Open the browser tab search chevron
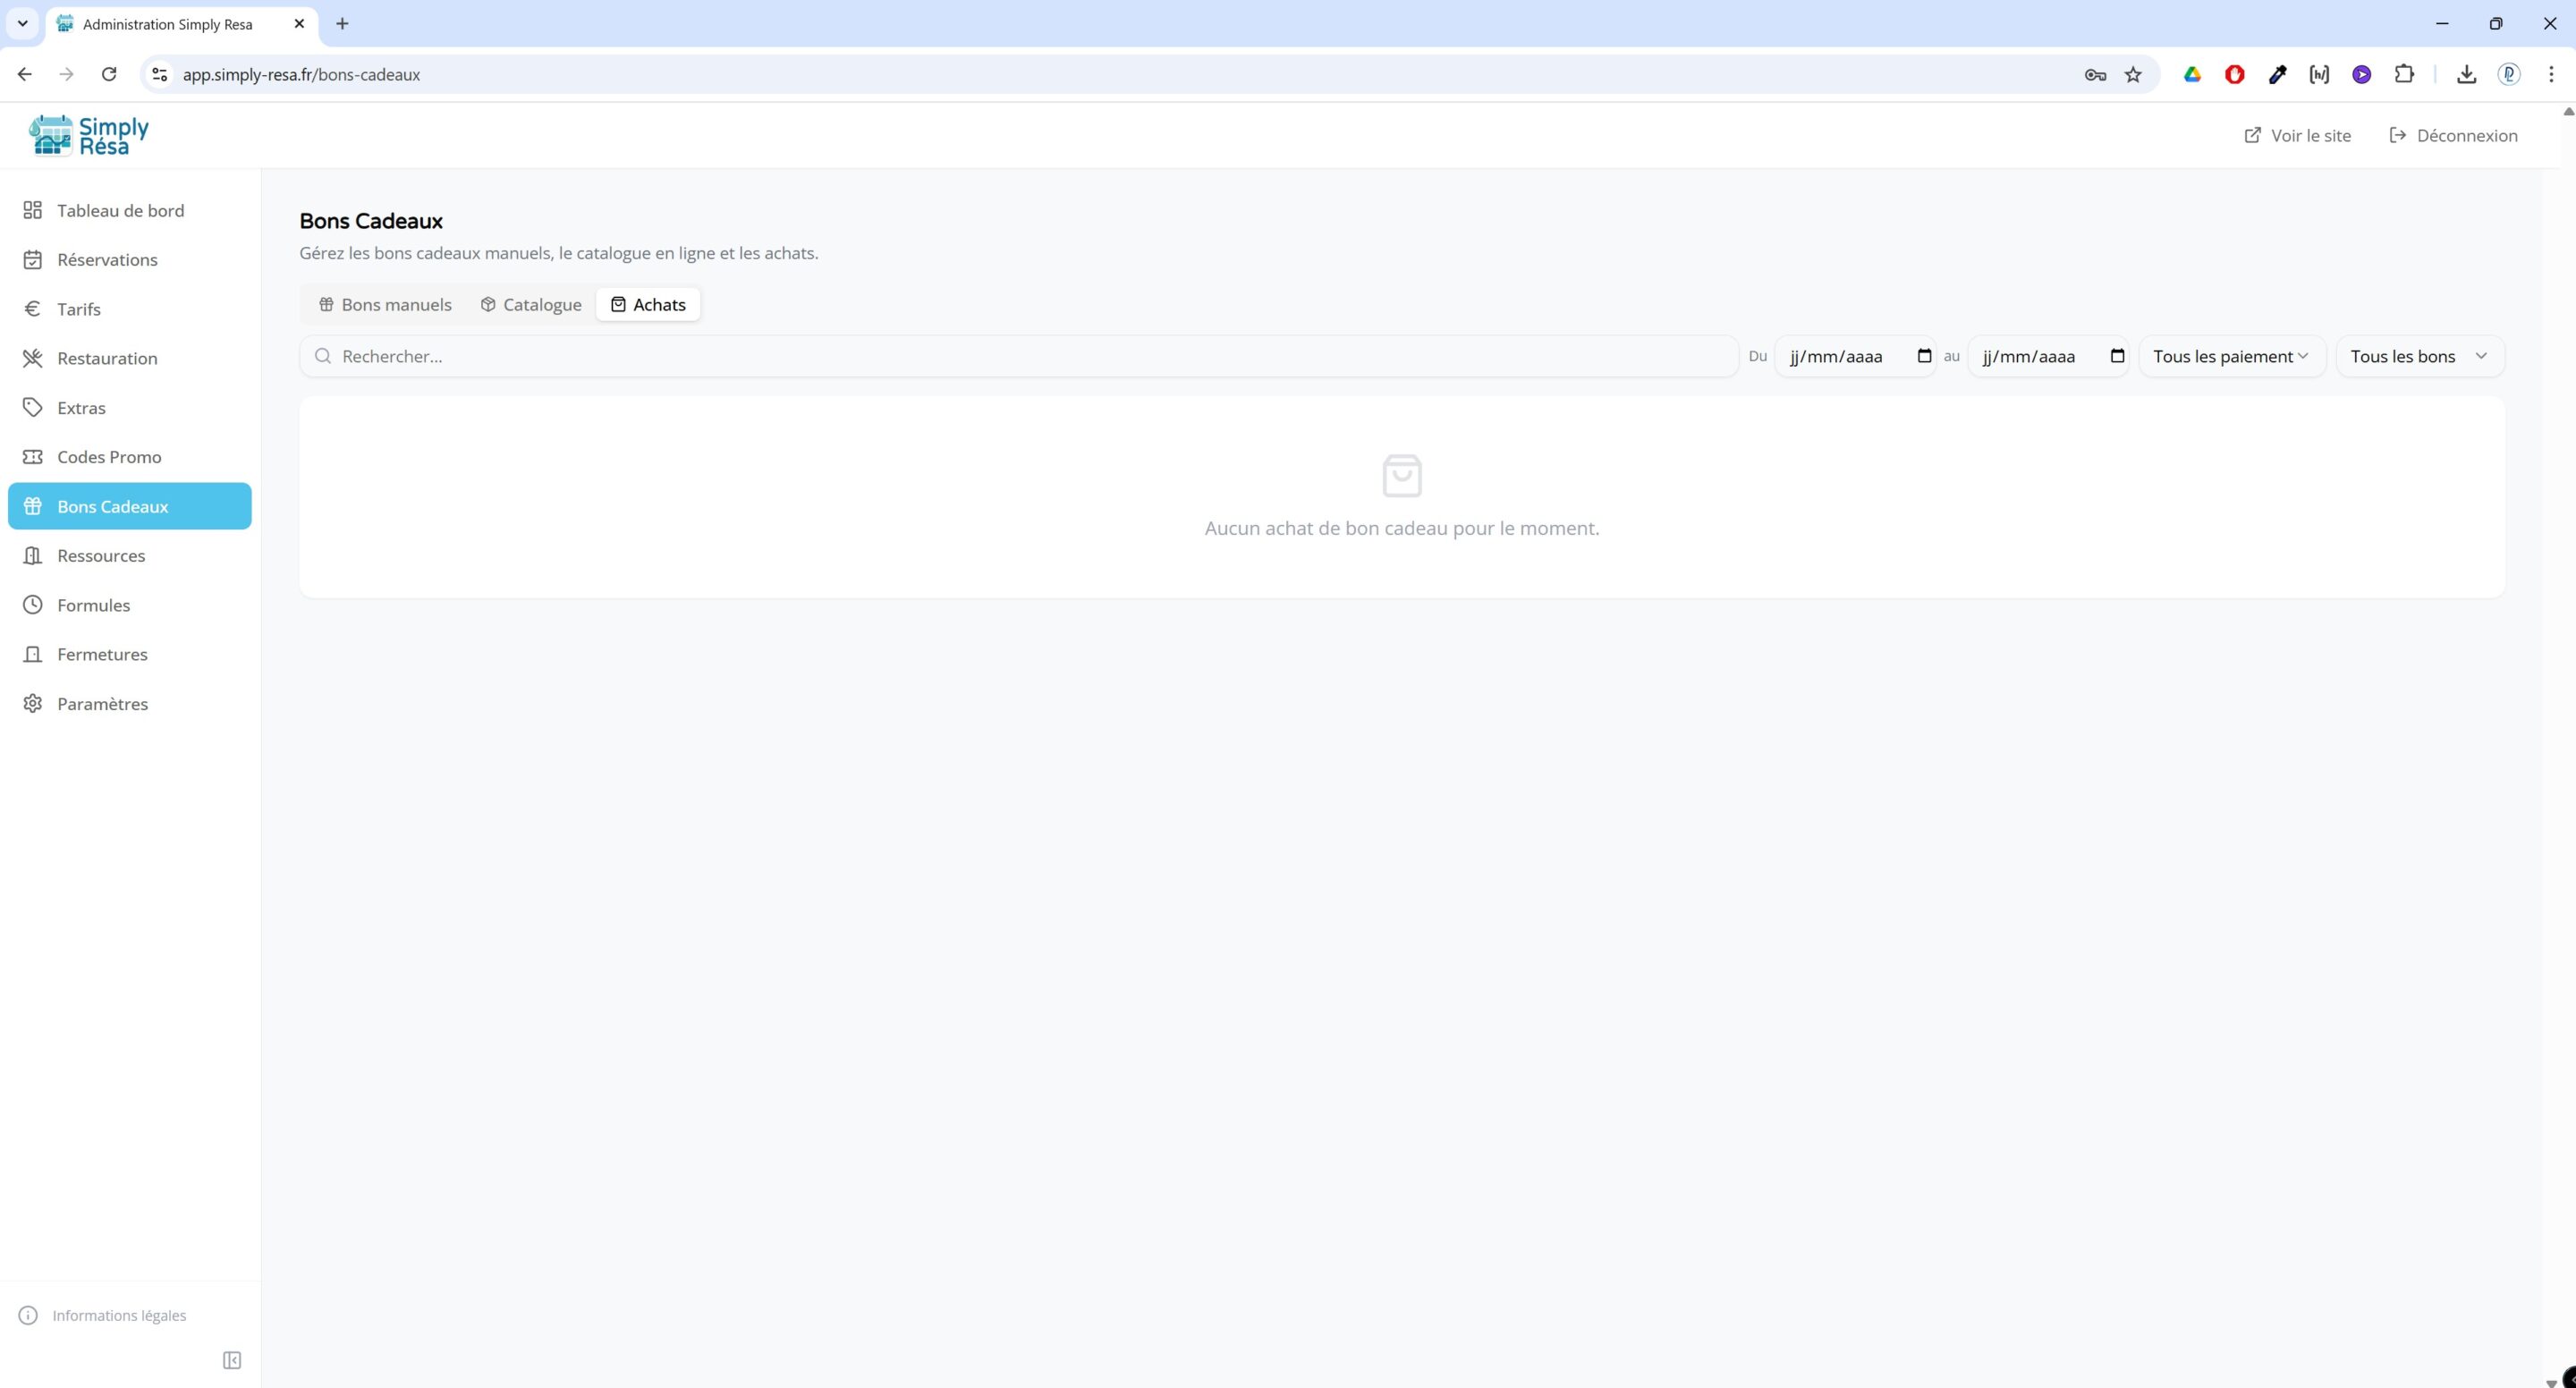Screen dimensions: 2576x1388 (x=22, y=24)
